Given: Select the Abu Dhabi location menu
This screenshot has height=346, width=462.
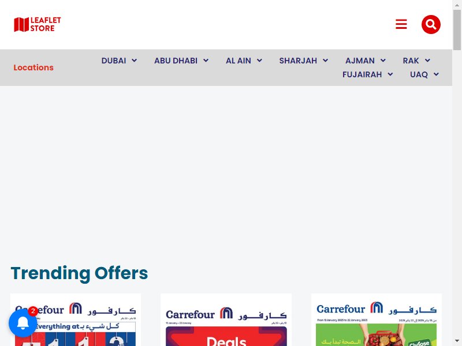Looking at the screenshot, I should (176, 61).
